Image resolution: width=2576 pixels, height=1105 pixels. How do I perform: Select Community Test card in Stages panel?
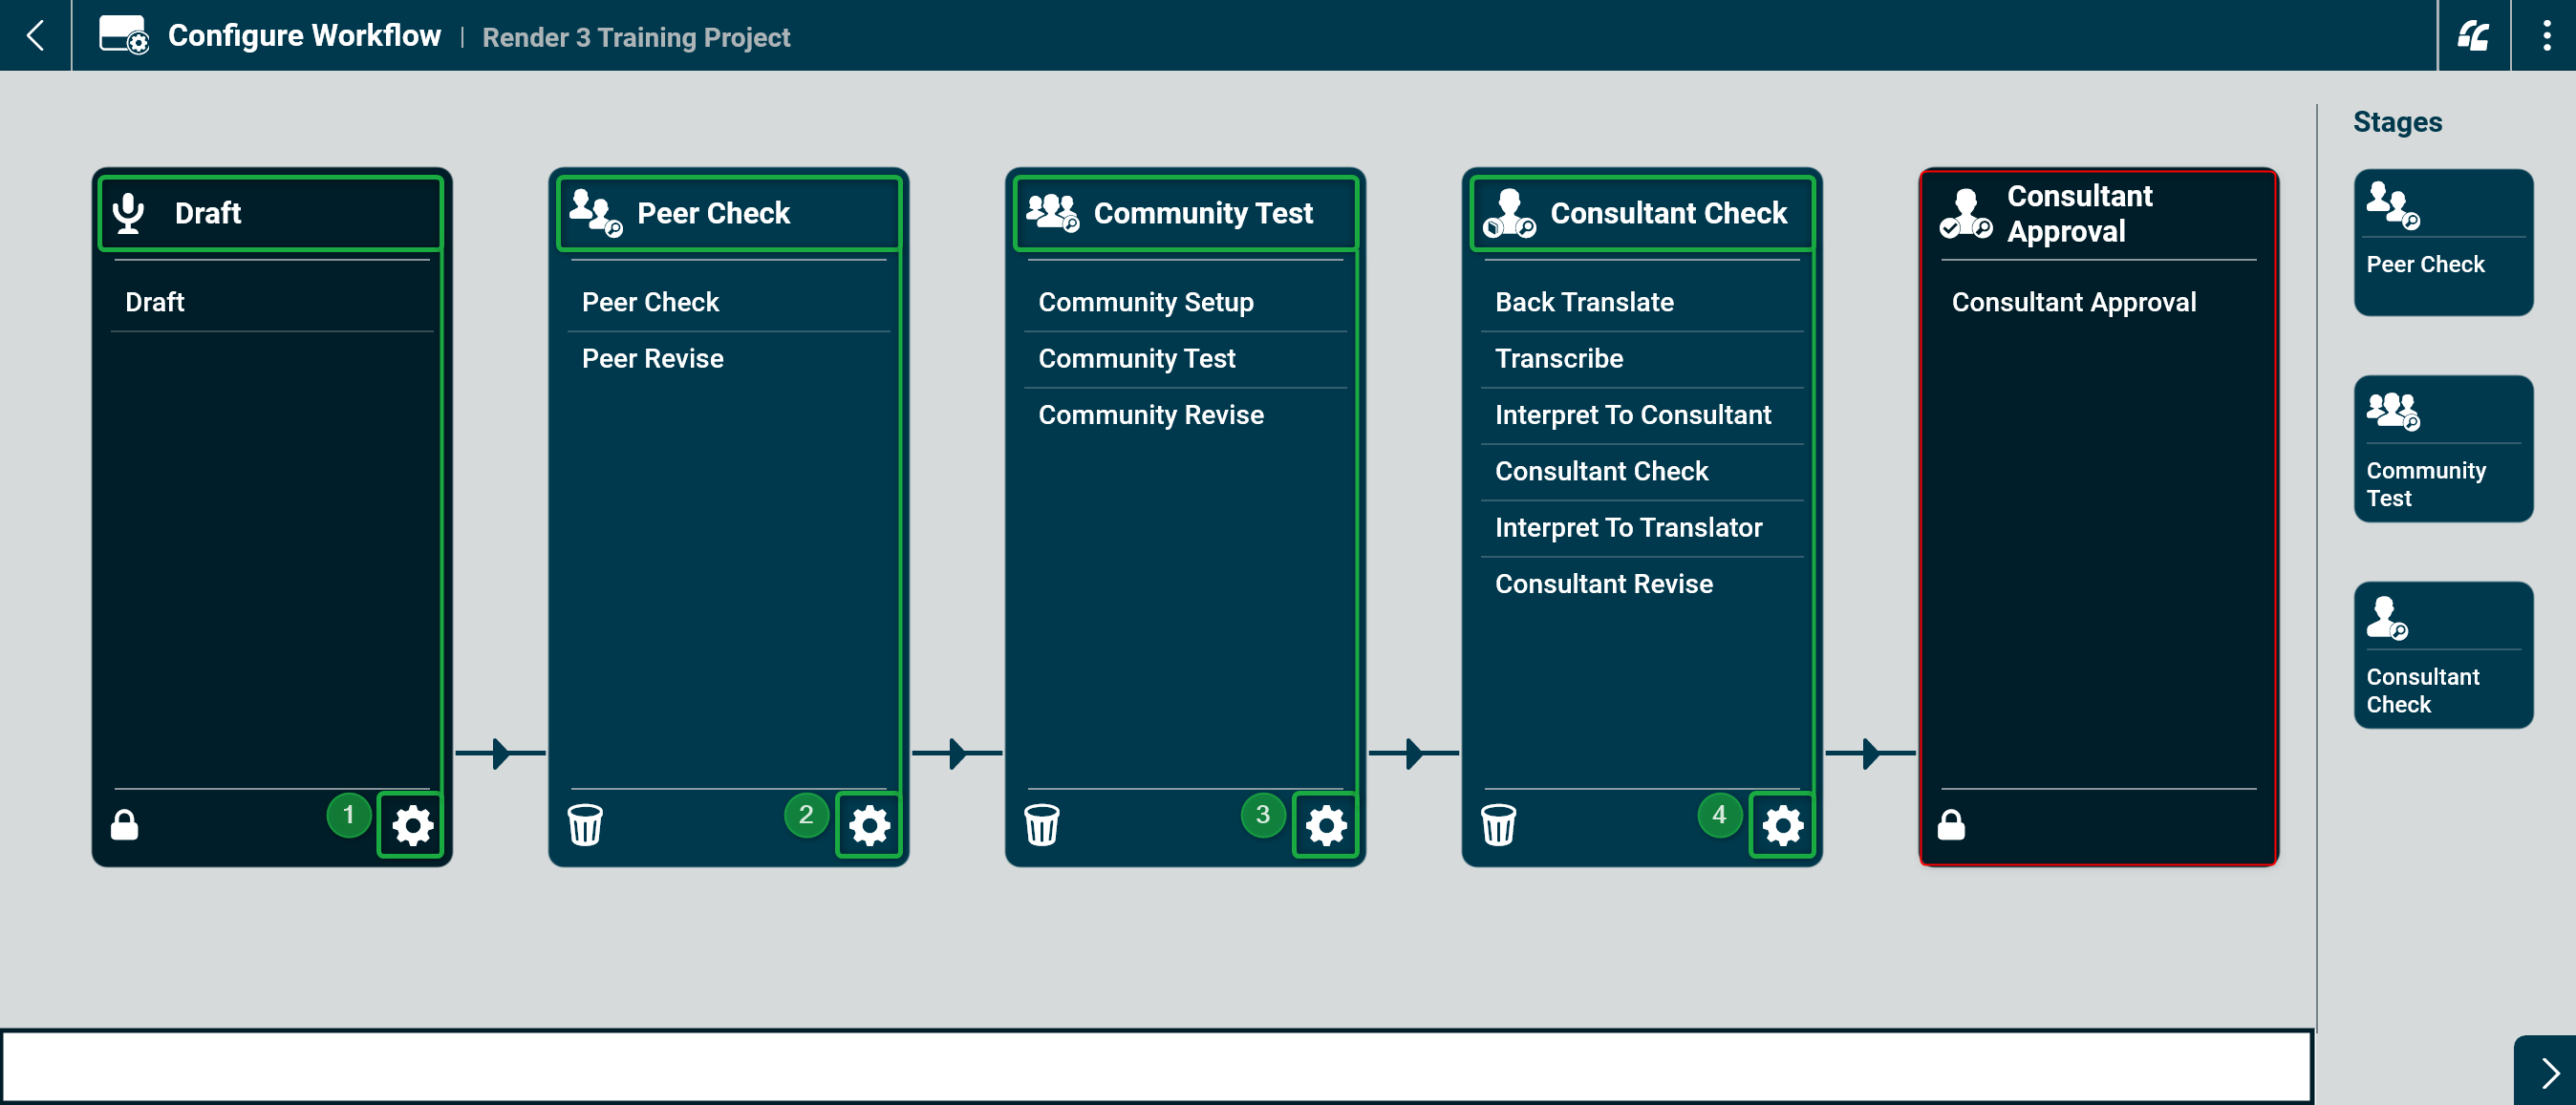point(2442,450)
